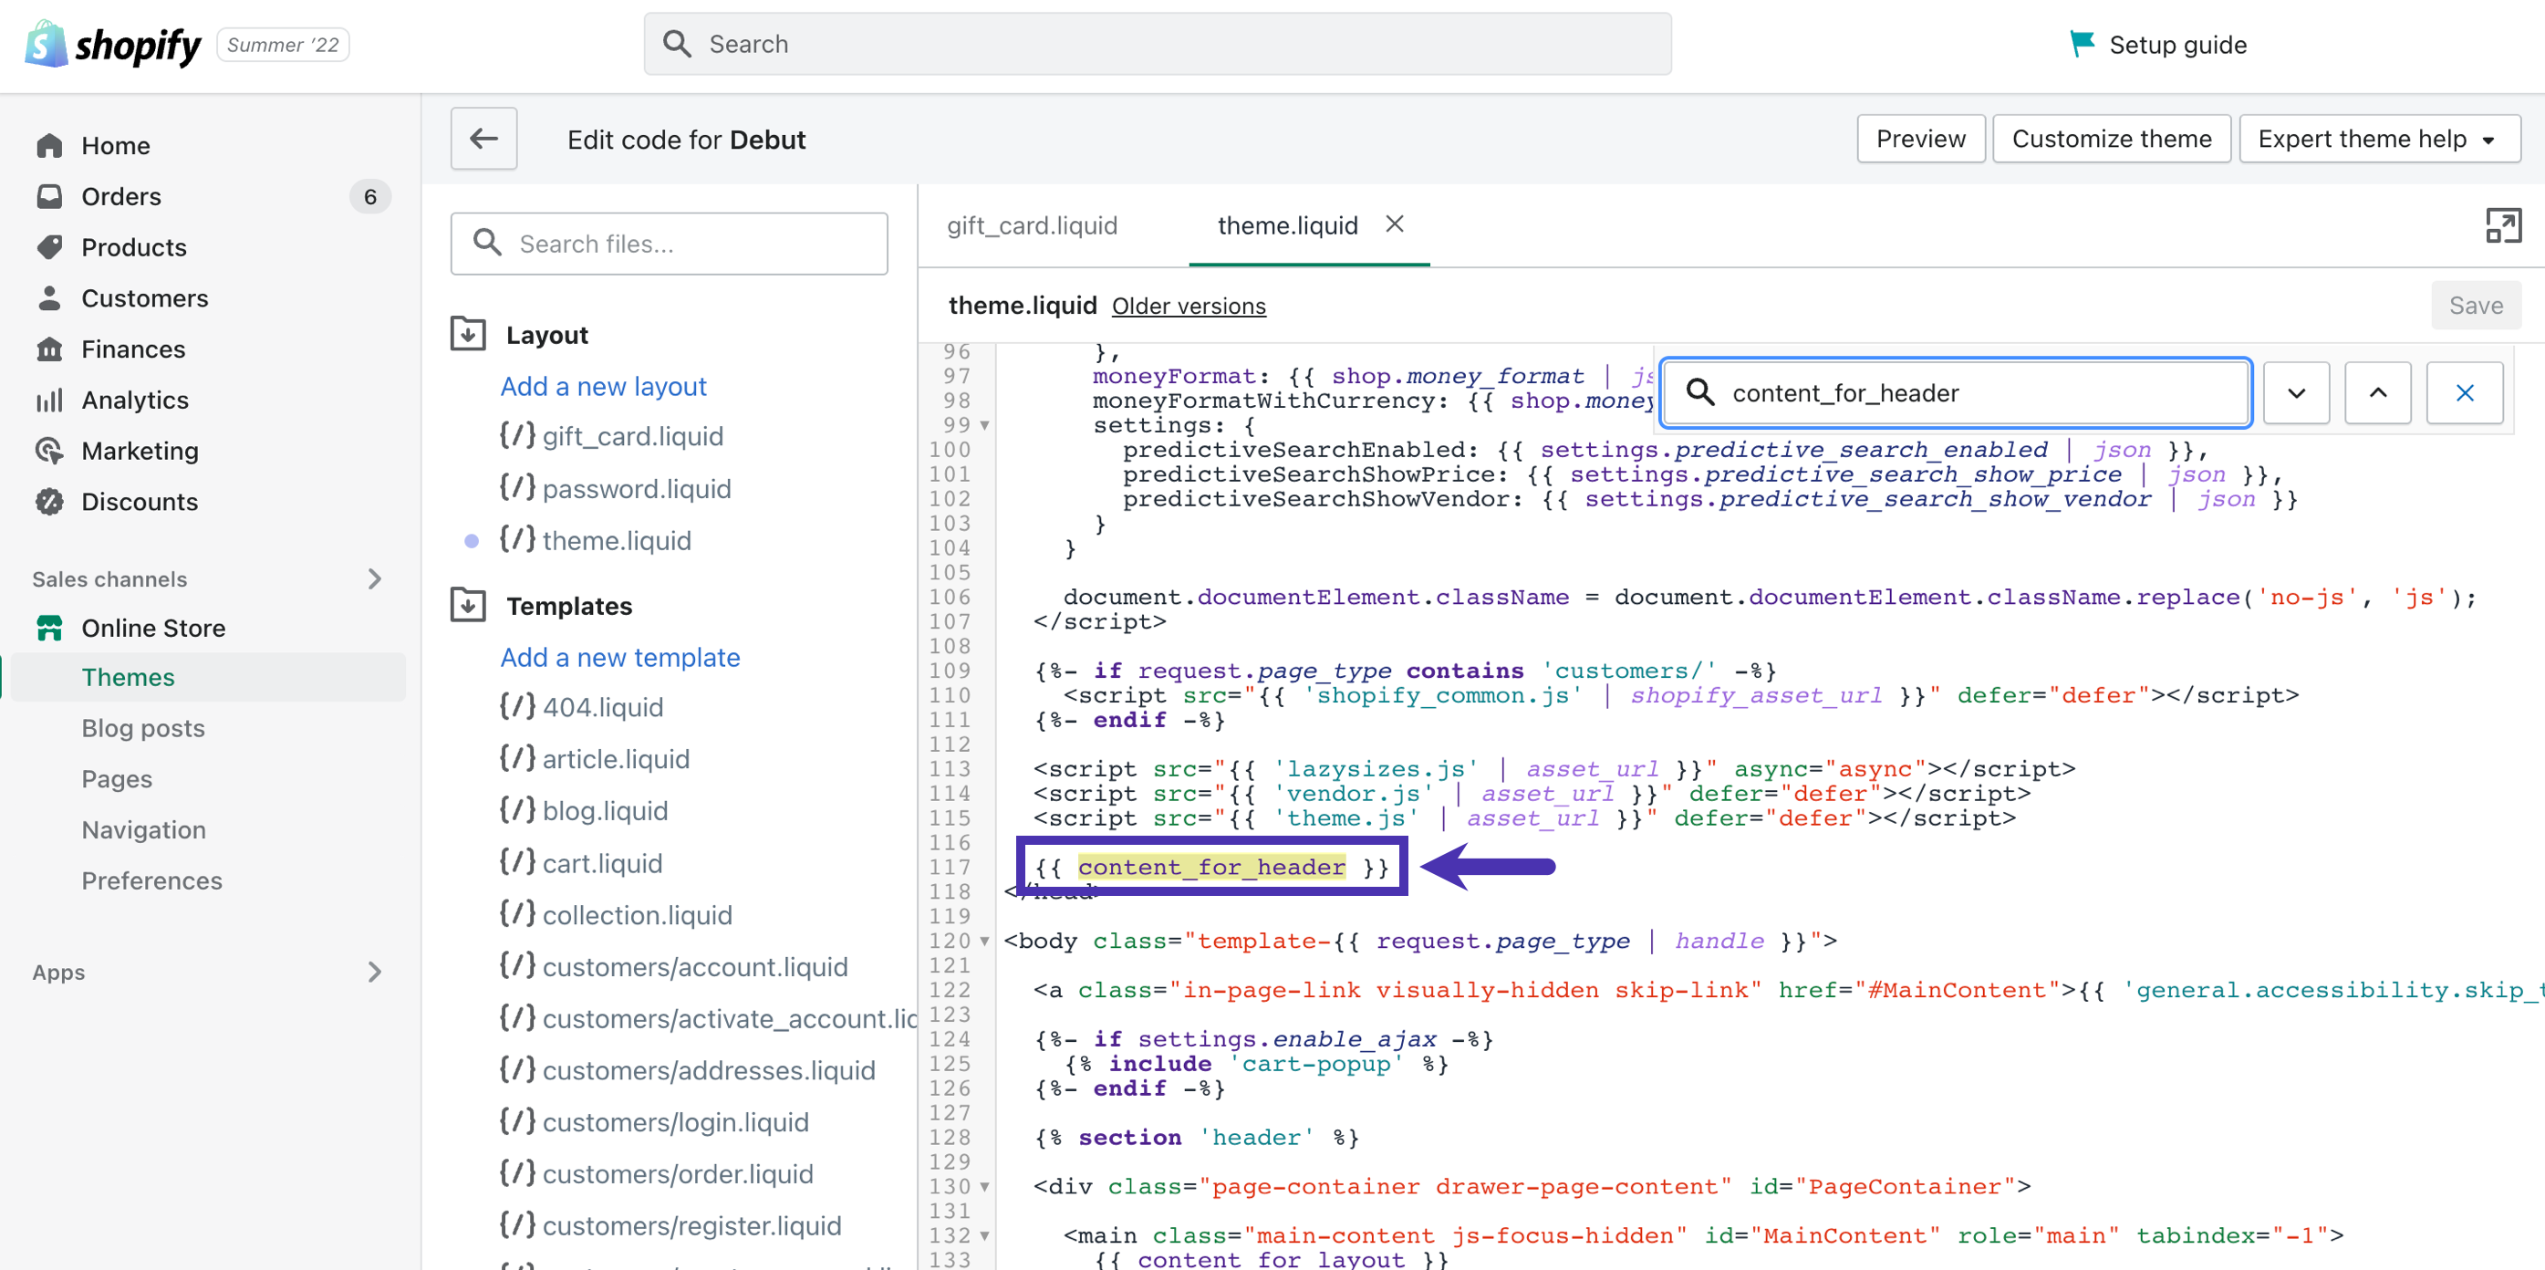Open theme.liquid in the Layout list
This screenshot has width=2545, height=1270.
point(617,541)
